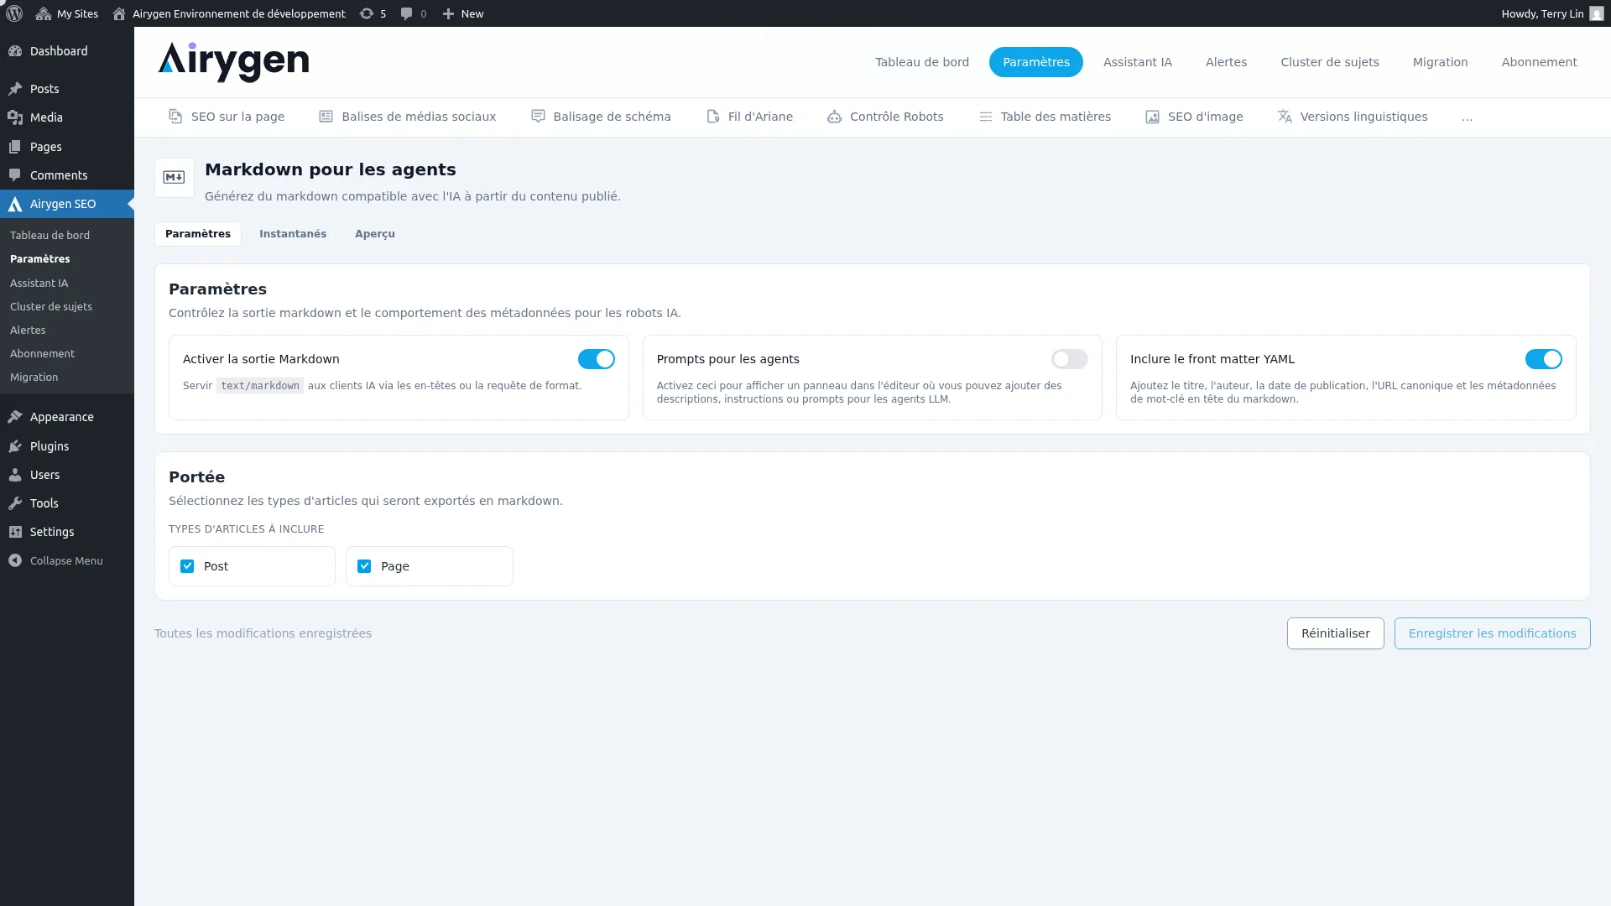Open Howdy, Terry Lin account menu

click(1552, 13)
